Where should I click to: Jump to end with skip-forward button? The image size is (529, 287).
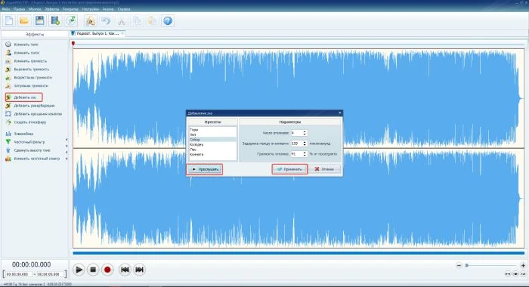(x=139, y=270)
